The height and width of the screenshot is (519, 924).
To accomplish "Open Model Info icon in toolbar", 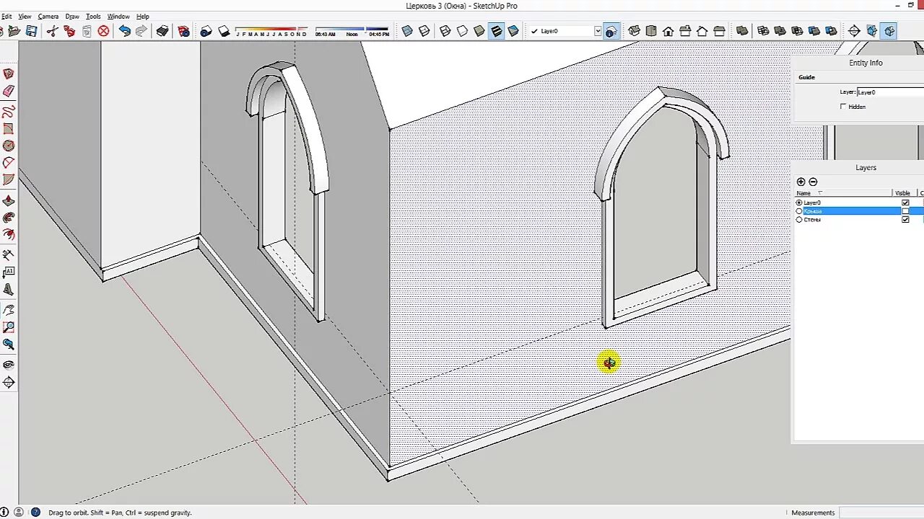I will tap(183, 31).
